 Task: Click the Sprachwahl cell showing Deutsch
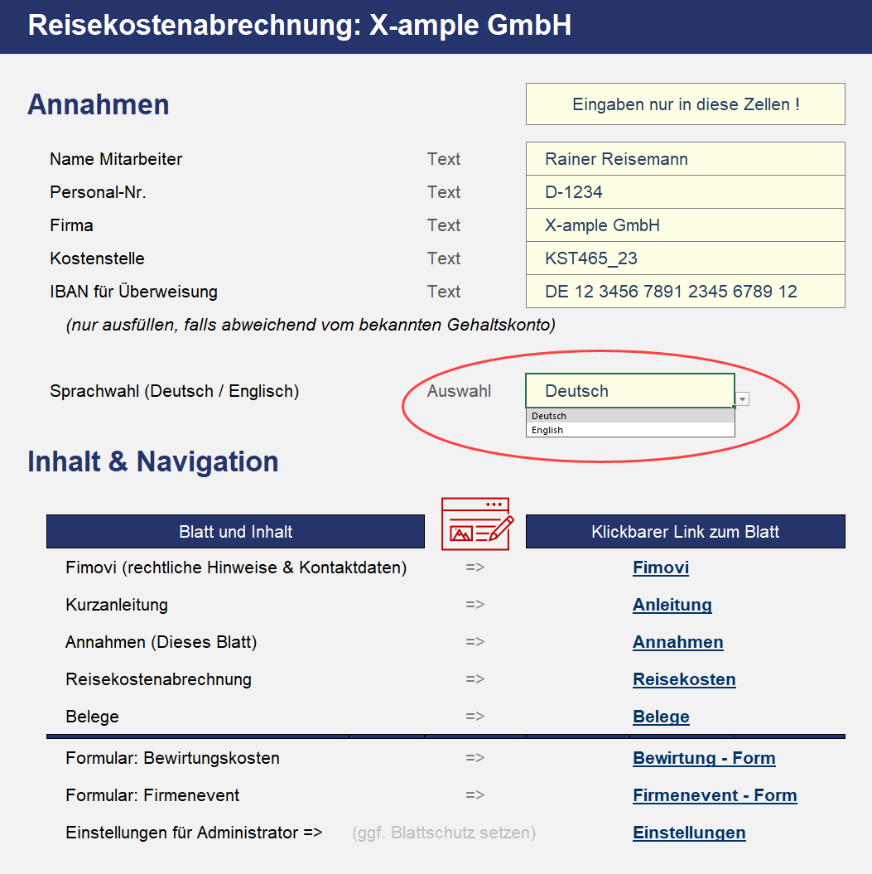[629, 391]
